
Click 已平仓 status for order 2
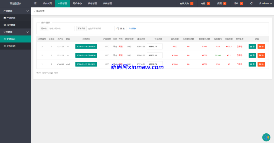[x=239, y=55]
